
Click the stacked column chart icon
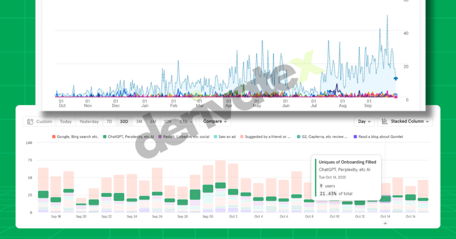(384, 121)
